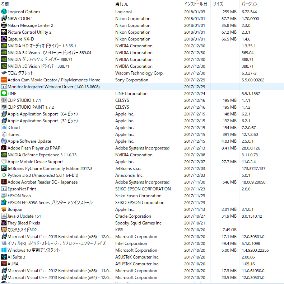Click the iTunes music icon

4,134
